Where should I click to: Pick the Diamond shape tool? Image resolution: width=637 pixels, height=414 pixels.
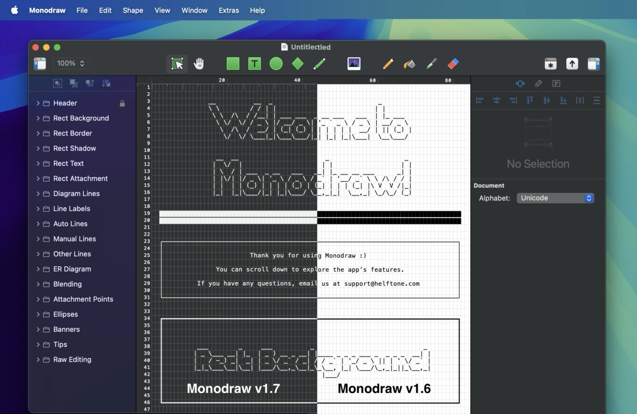(298, 64)
